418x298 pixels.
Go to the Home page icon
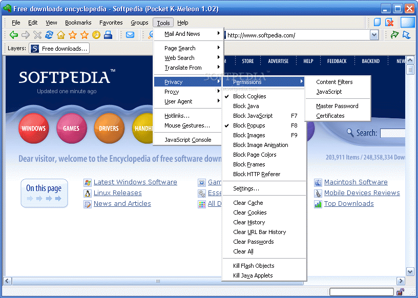pyautogui.click(x=61, y=35)
